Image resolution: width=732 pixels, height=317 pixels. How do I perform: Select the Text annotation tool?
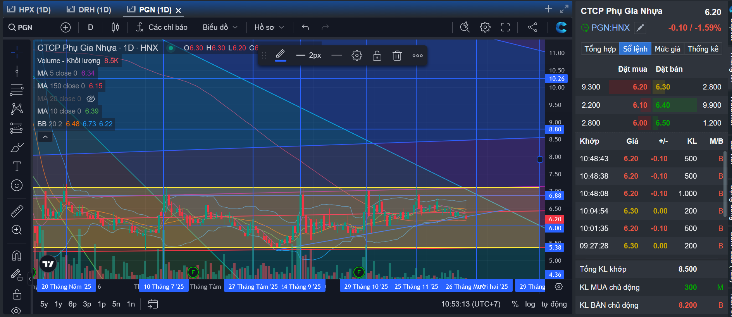click(x=17, y=166)
